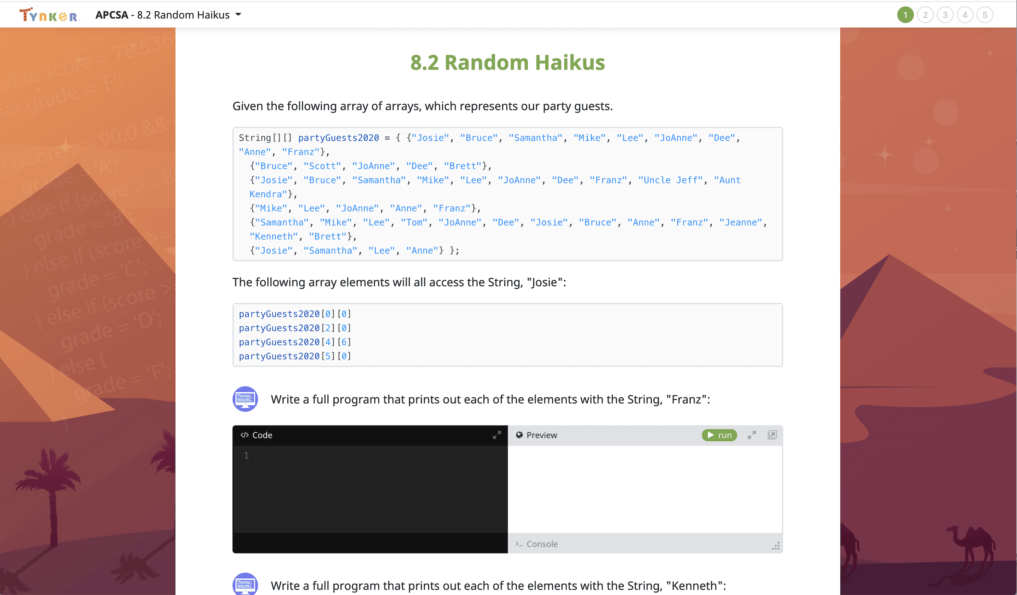
Task: Grab the console resize handle
Action: 776,546
